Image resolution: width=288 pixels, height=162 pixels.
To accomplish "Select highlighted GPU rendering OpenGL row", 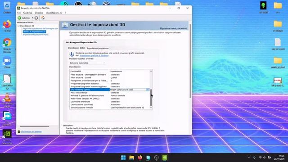I will point(90,90).
